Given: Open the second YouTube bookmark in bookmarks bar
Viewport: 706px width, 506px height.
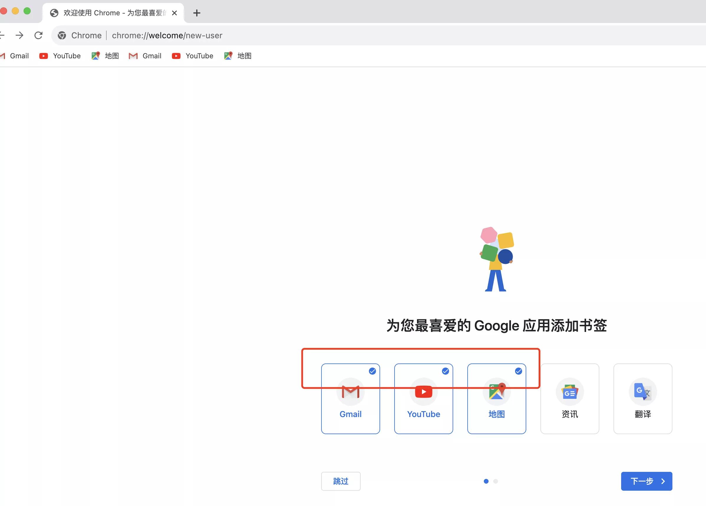Looking at the screenshot, I should (x=193, y=56).
